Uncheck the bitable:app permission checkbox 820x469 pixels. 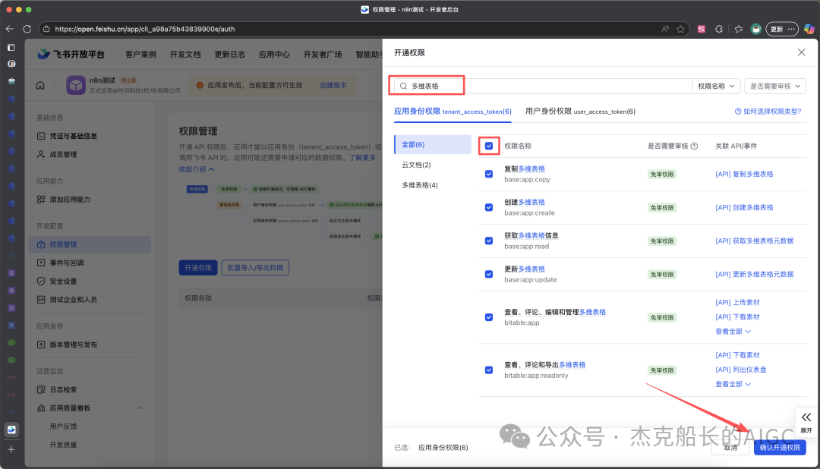pyautogui.click(x=489, y=317)
